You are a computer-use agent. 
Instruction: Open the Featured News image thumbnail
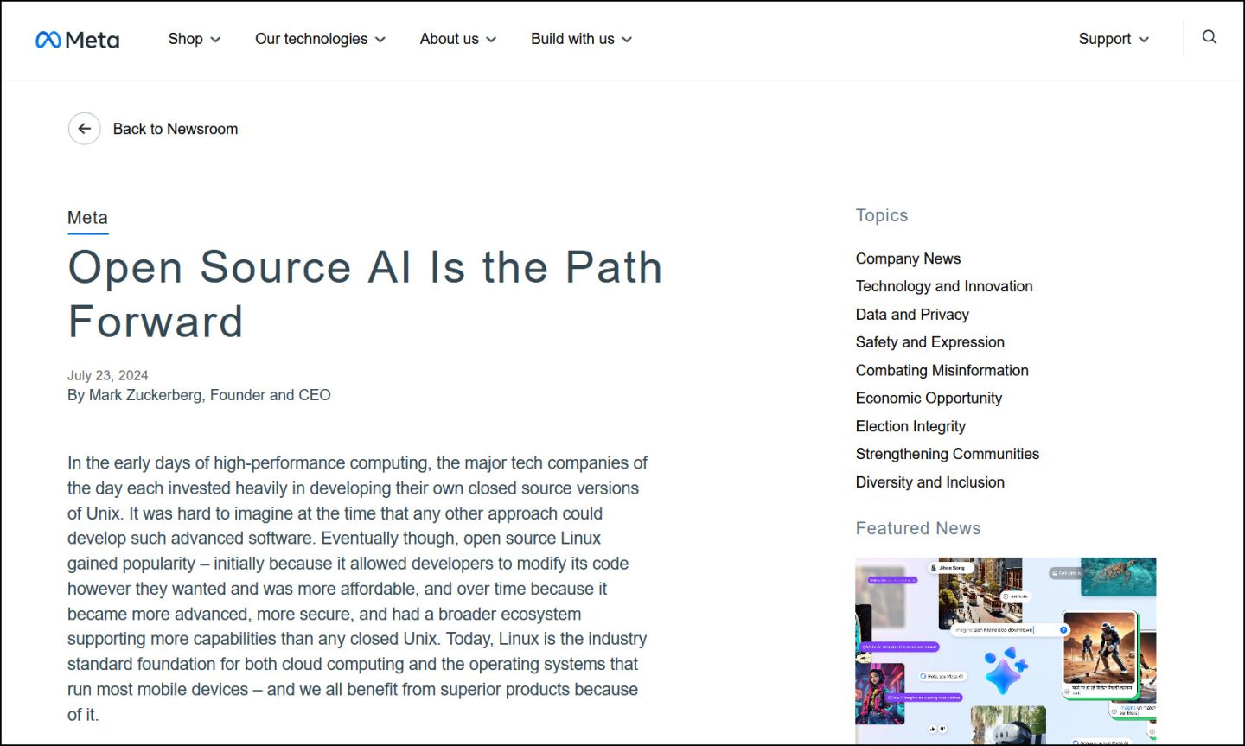1005,650
